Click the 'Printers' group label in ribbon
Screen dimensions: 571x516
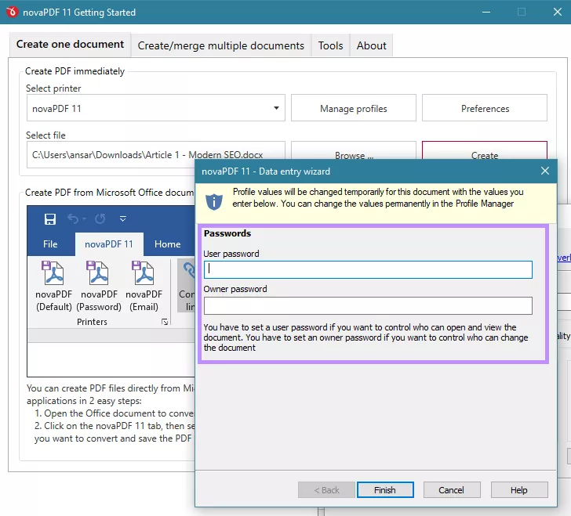92,322
